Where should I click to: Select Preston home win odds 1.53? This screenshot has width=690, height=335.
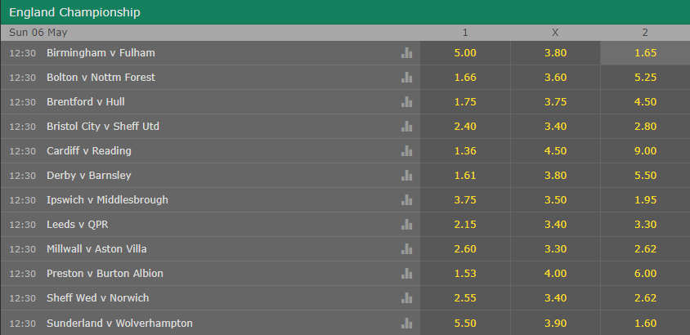pyautogui.click(x=465, y=274)
